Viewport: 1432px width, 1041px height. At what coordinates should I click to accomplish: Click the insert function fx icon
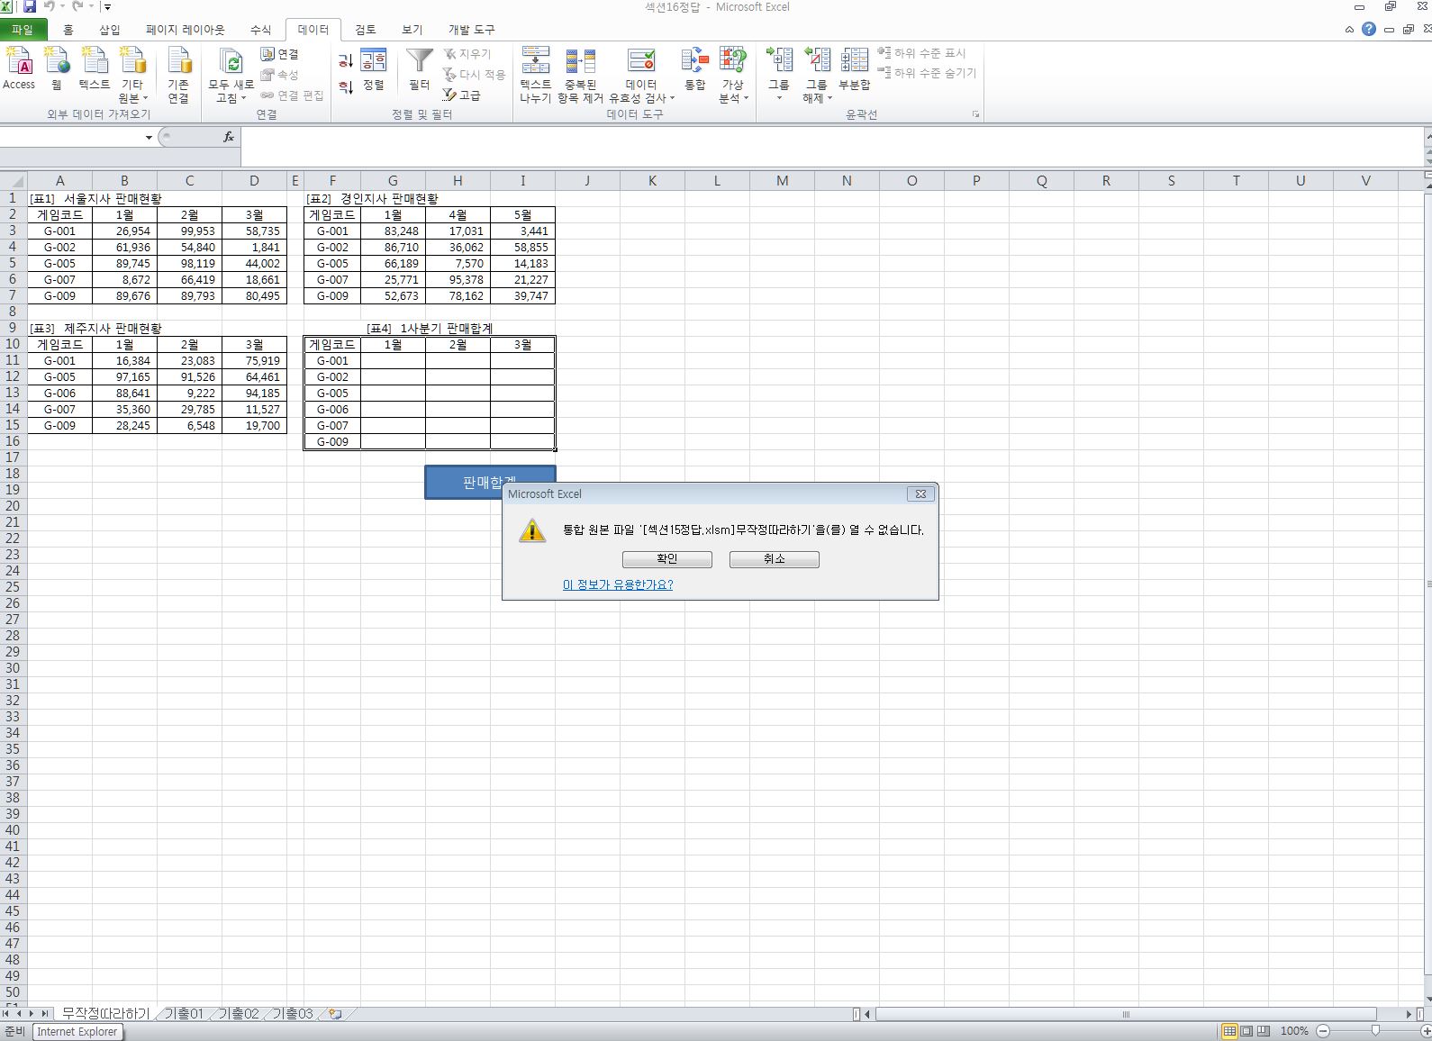229,137
